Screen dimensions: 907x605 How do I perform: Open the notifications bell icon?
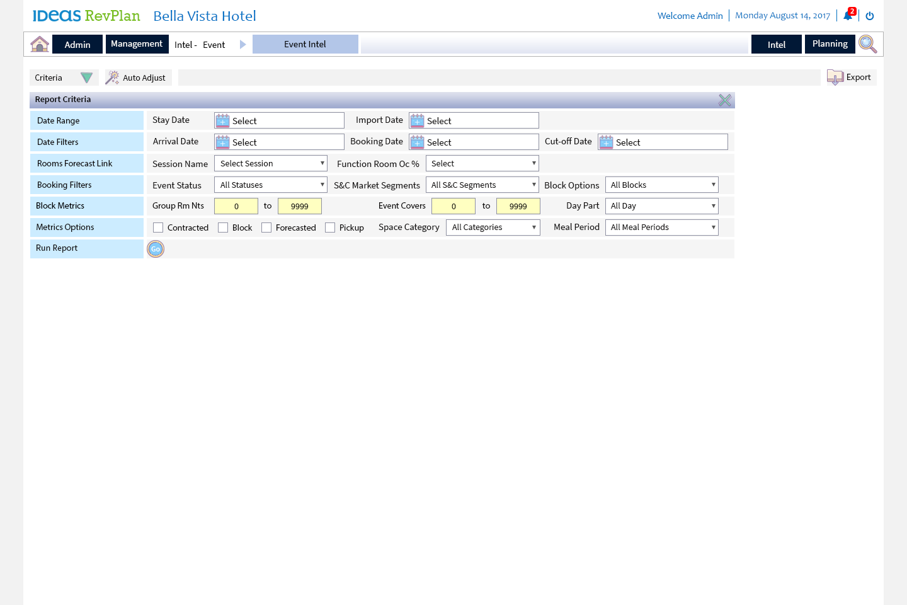tap(848, 16)
